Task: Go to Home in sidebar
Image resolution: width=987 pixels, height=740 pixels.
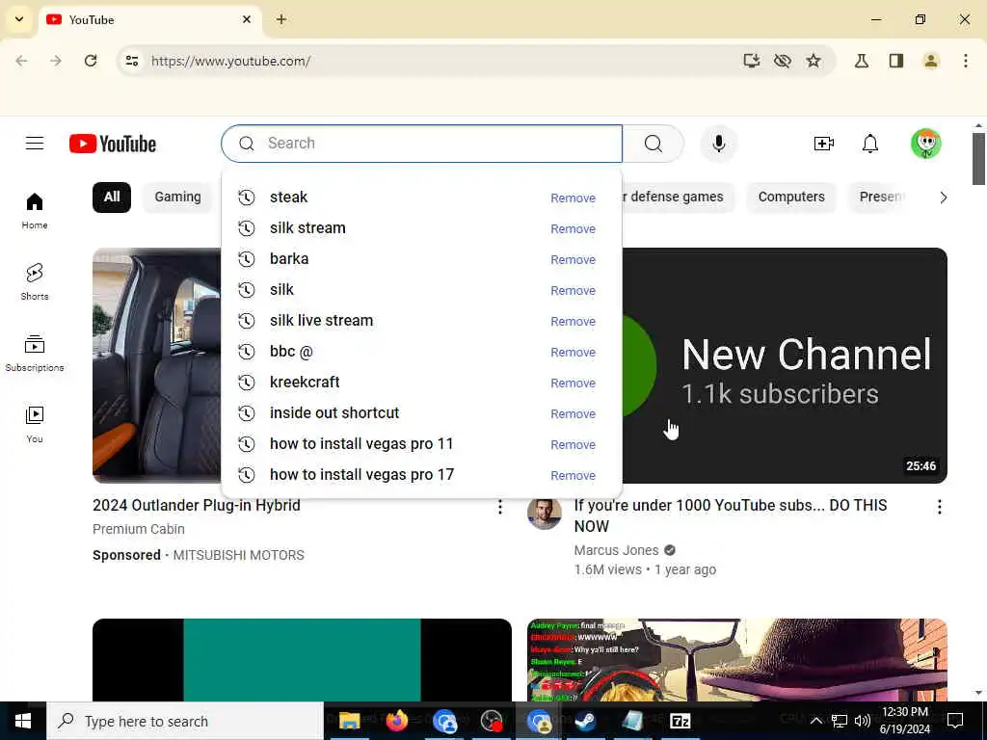Action: (35, 211)
